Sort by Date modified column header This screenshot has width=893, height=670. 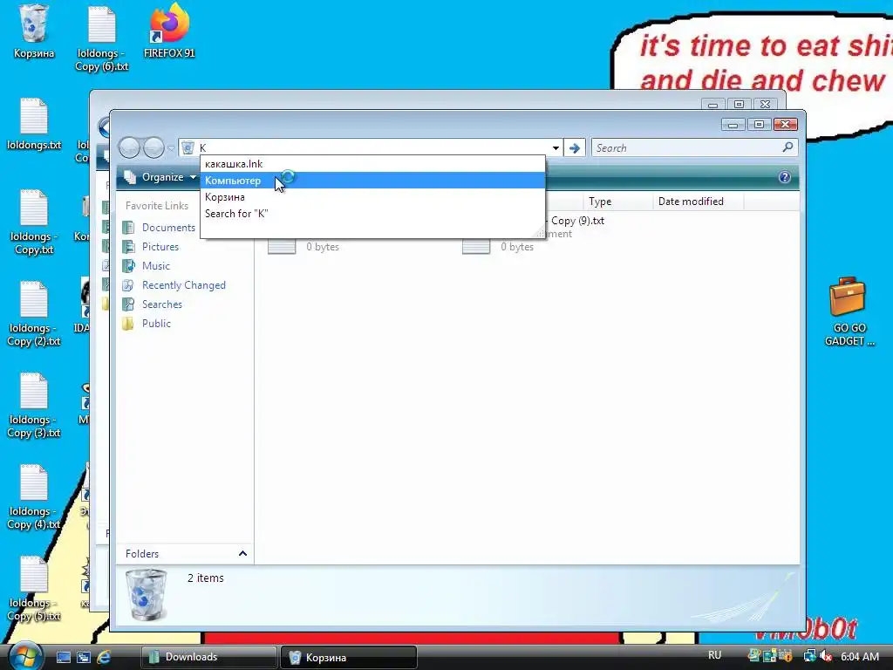point(698,202)
